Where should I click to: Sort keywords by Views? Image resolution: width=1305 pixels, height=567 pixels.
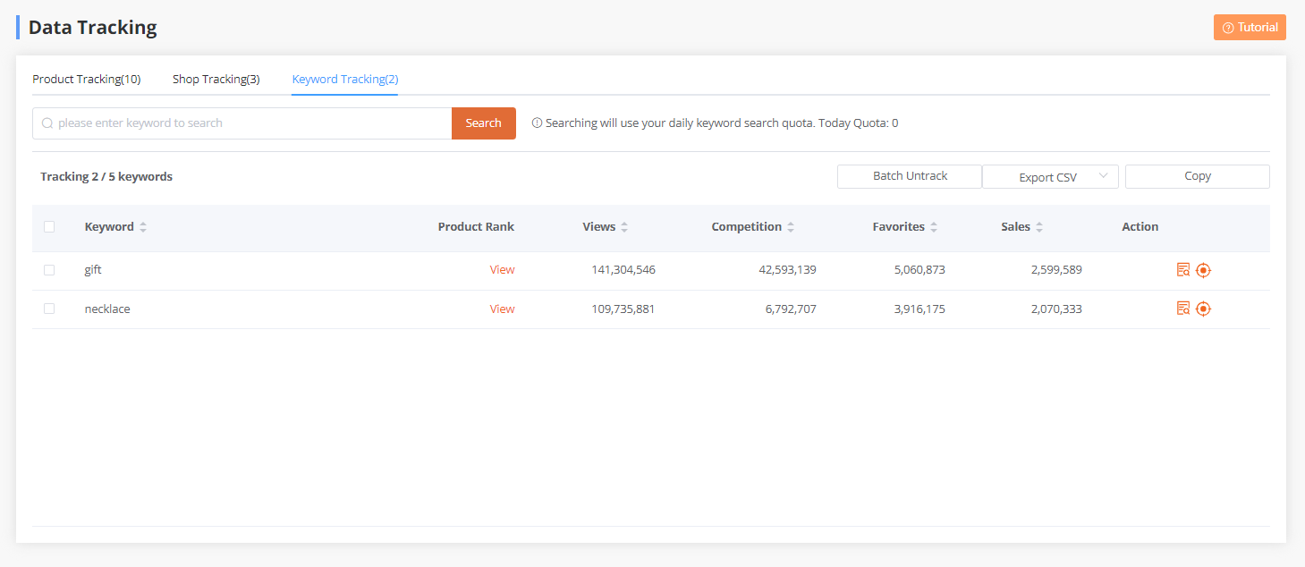pos(624,226)
